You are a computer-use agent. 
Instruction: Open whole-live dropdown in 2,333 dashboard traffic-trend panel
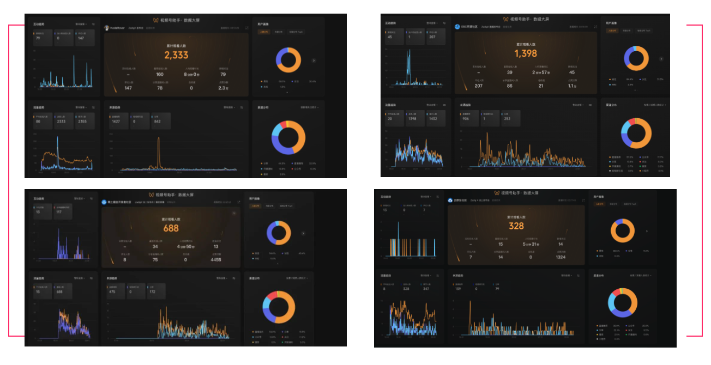(x=81, y=108)
